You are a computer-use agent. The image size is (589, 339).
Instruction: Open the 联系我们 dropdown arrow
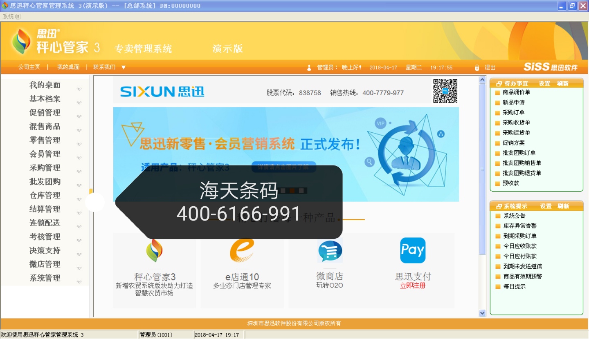tap(124, 67)
